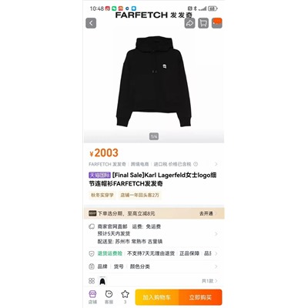Click the info icon after 价格已含税
Screen dimensions: 308x308
coord(196,164)
